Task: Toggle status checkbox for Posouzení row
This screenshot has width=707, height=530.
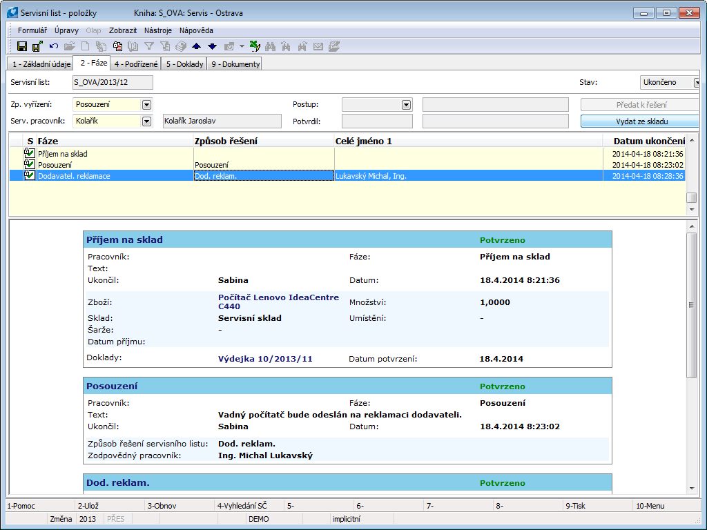Action: click(30, 164)
